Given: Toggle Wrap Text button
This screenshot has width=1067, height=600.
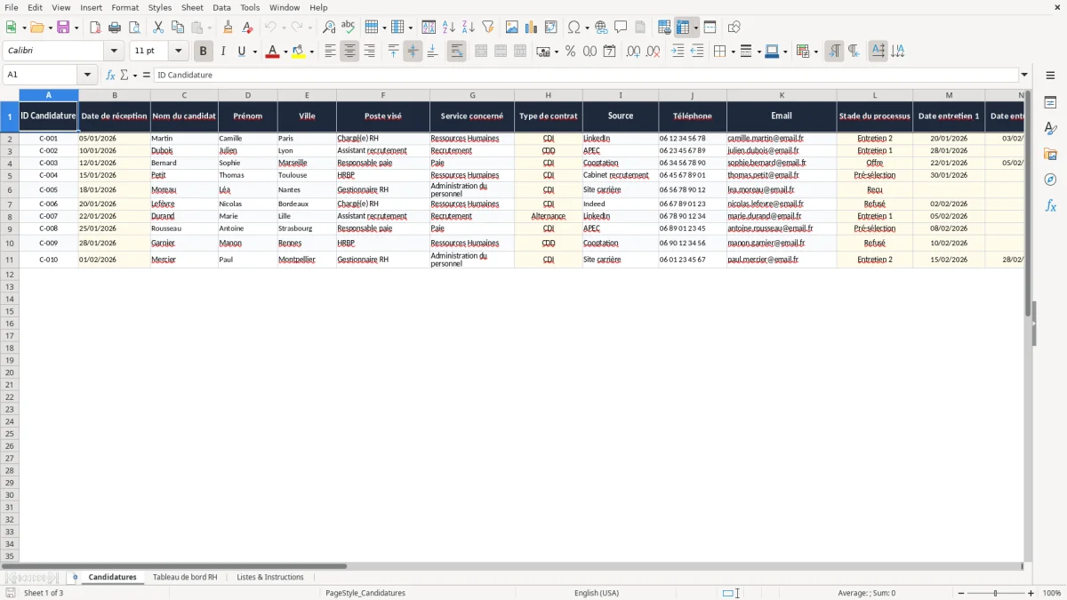Looking at the screenshot, I should (x=456, y=52).
